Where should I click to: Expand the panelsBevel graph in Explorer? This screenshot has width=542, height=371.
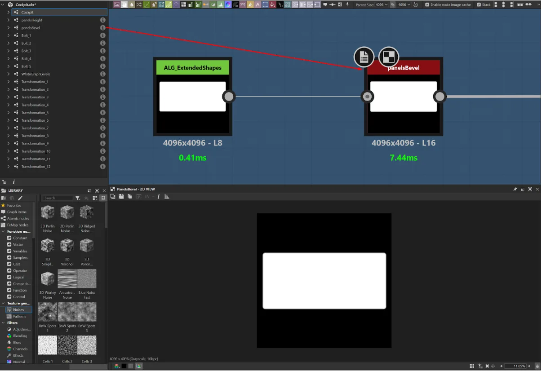click(9, 28)
